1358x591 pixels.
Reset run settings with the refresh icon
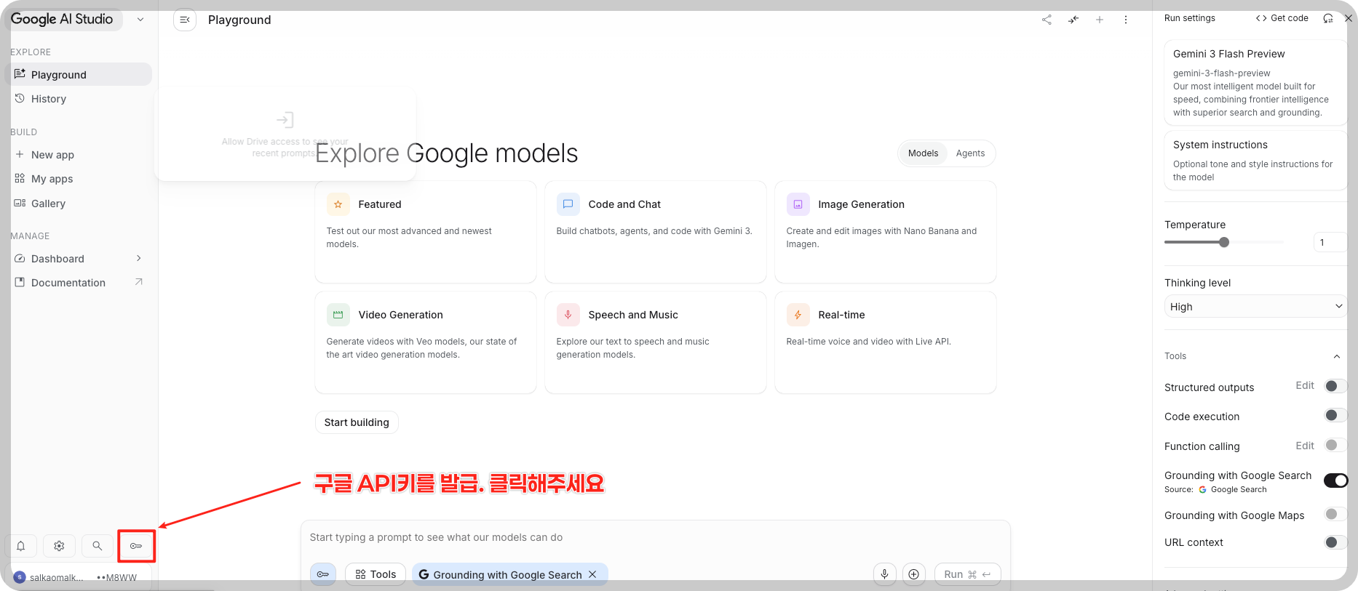click(1328, 18)
